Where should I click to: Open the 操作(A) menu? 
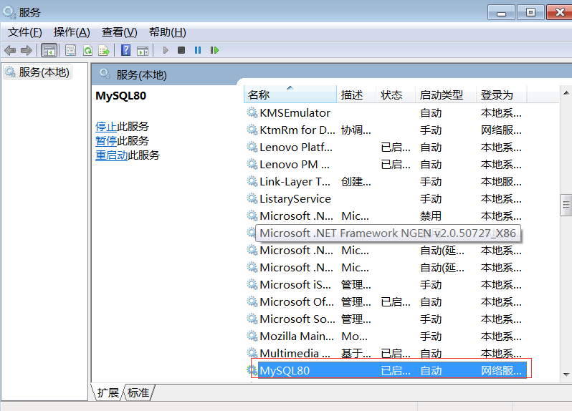pos(72,32)
